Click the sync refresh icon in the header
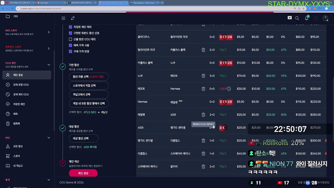 (316, 18)
